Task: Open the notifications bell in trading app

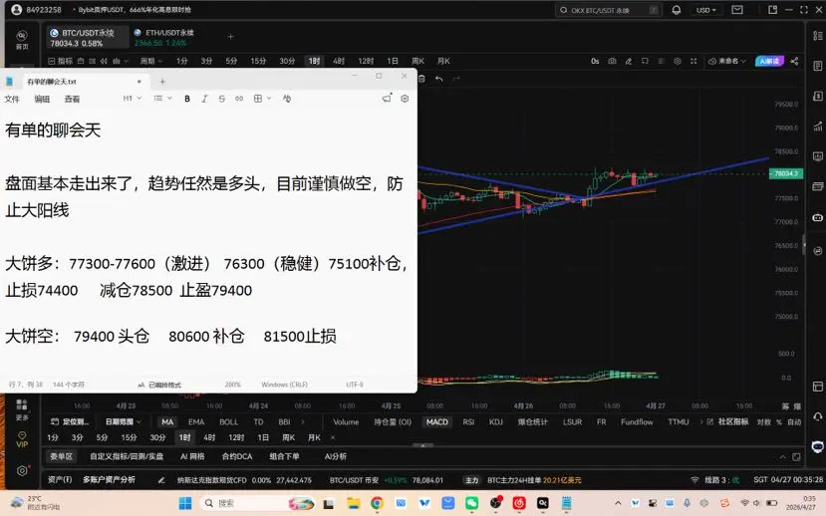Action: [677, 10]
